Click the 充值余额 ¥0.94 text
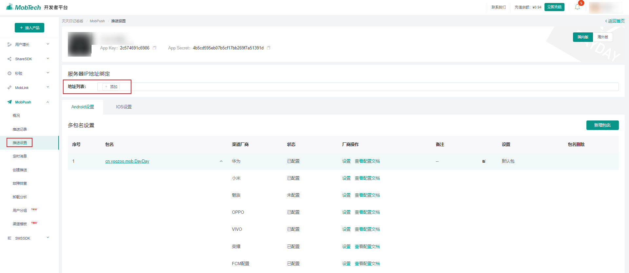This screenshot has width=629, height=273. pyautogui.click(x=528, y=7)
